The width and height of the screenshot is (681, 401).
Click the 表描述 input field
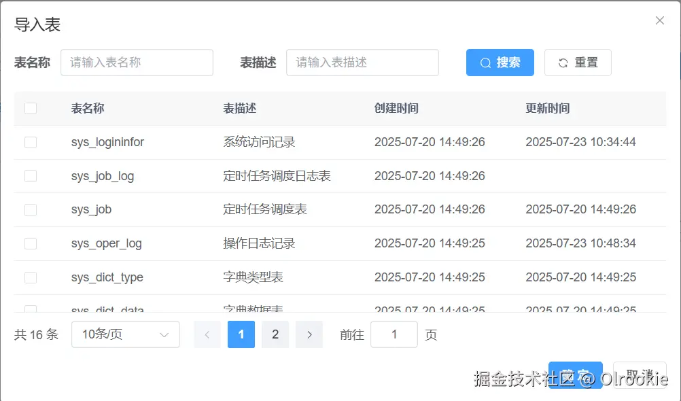[x=362, y=63]
